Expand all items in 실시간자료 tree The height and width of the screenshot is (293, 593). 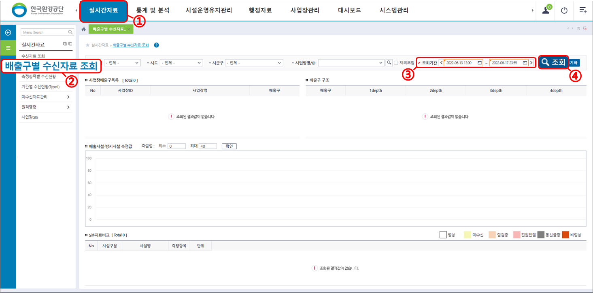pos(65,44)
